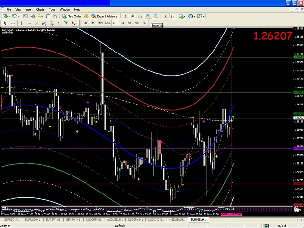Open the Help menu
Screen dimensions: 304x228
(x=77, y=10)
